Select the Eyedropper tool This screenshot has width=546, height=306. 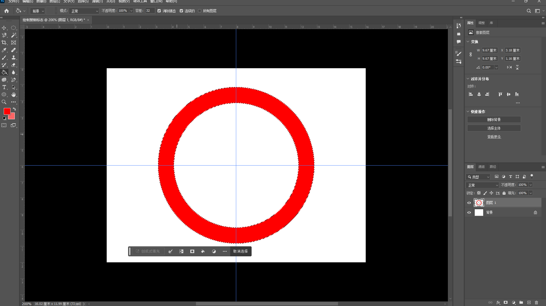pyautogui.click(x=4, y=50)
